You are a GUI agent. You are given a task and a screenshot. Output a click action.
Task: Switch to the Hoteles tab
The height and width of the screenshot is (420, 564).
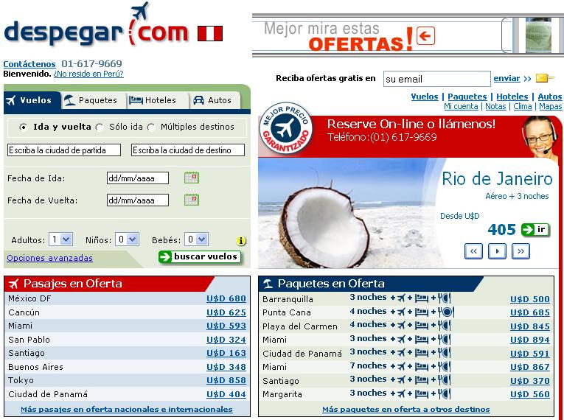(x=157, y=100)
